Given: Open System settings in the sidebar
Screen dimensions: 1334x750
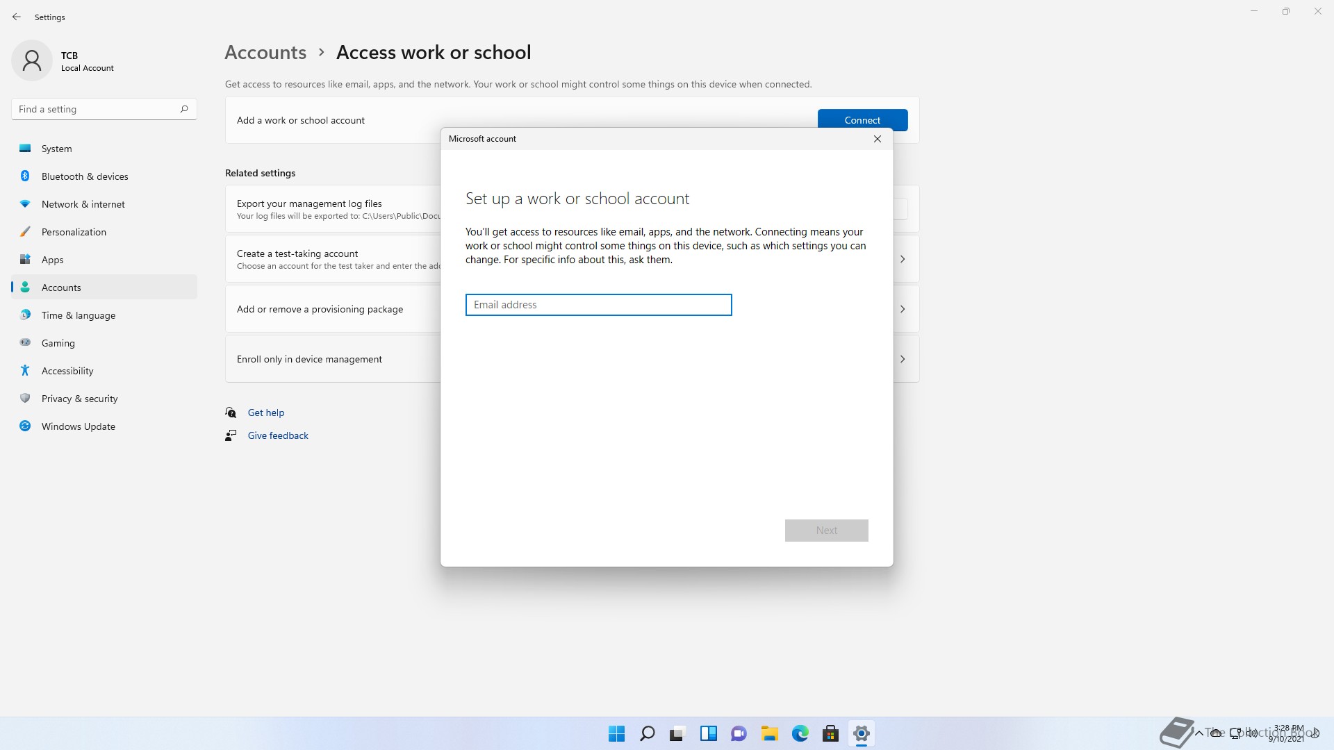Looking at the screenshot, I should pyautogui.click(x=104, y=149).
